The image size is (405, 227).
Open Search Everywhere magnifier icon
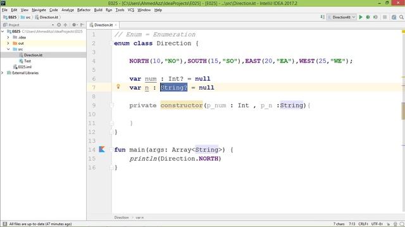tap(401, 17)
